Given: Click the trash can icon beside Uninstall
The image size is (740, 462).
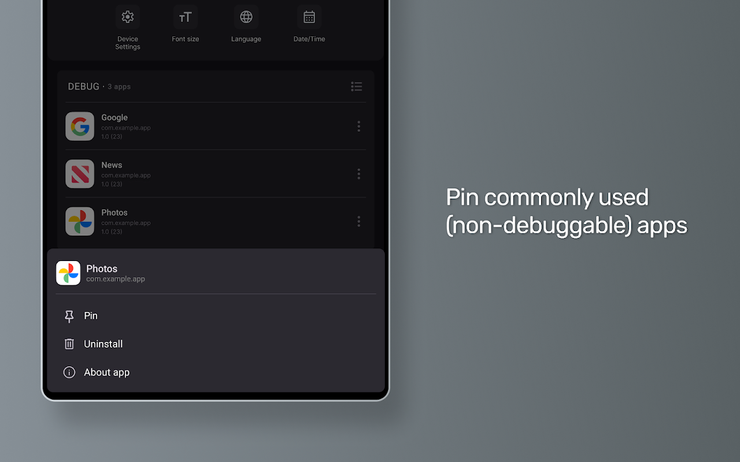Looking at the screenshot, I should [x=69, y=344].
